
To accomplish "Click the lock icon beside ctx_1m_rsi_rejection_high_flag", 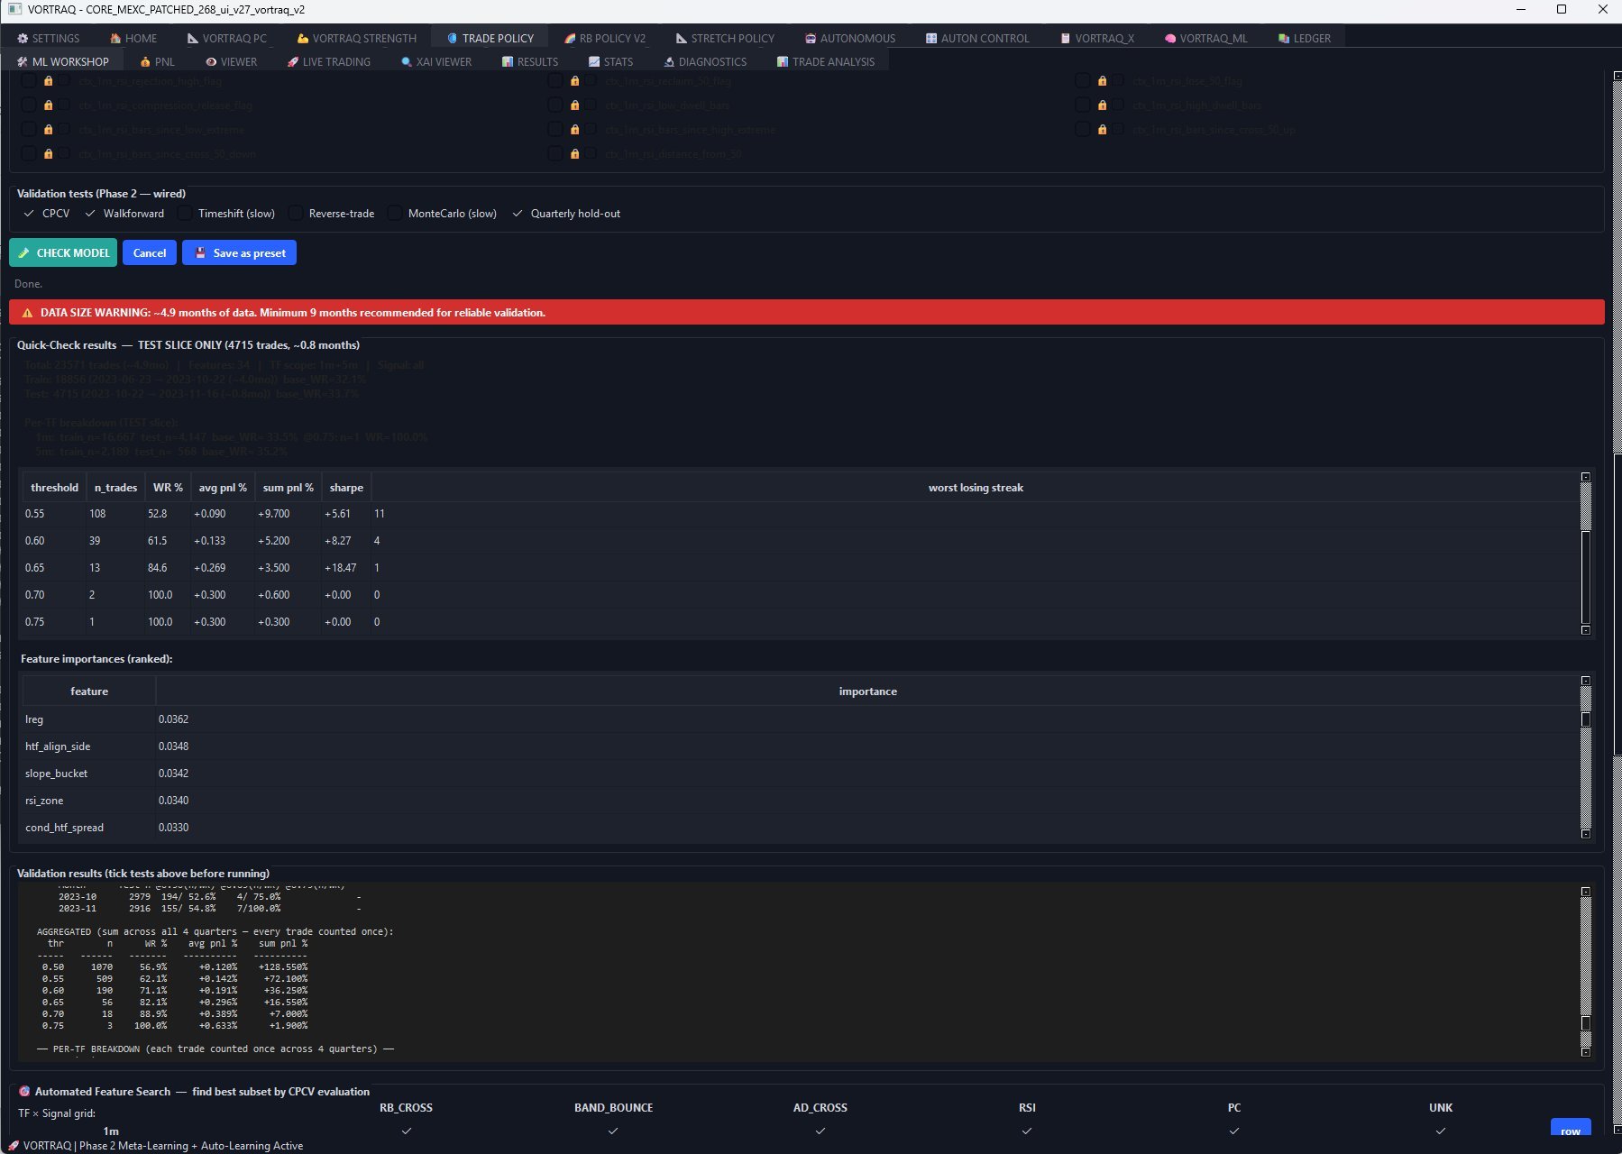I will (x=49, y=81).
